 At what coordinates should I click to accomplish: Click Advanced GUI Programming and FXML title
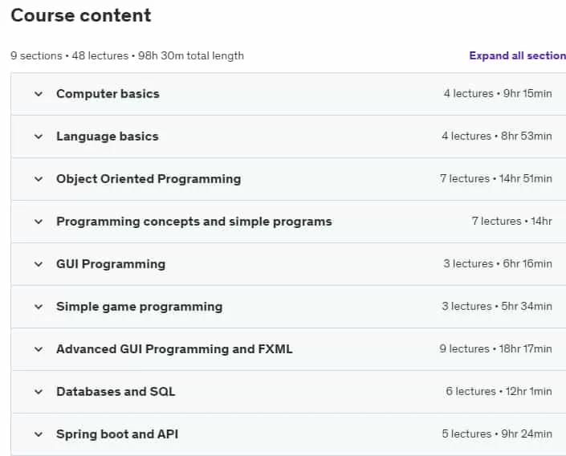click(x=174, y=349)
